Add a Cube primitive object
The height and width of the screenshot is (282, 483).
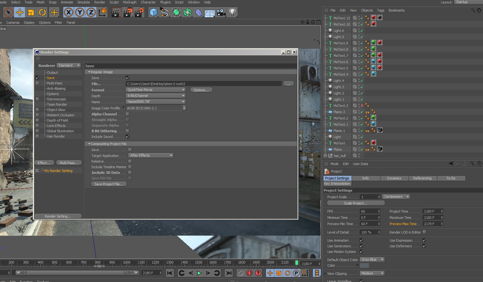(x=153, y=13)
